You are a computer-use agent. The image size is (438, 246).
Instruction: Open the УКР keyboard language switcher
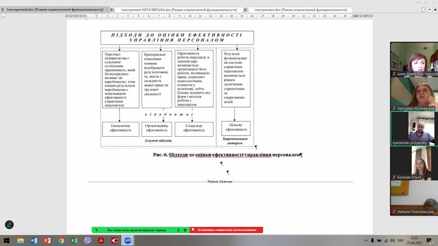coord(400,240)
